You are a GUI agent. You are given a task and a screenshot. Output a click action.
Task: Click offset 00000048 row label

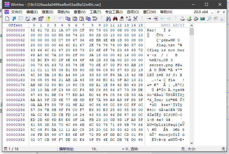click(16, 45)
